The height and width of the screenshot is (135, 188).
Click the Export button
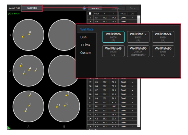pos(132,8)
